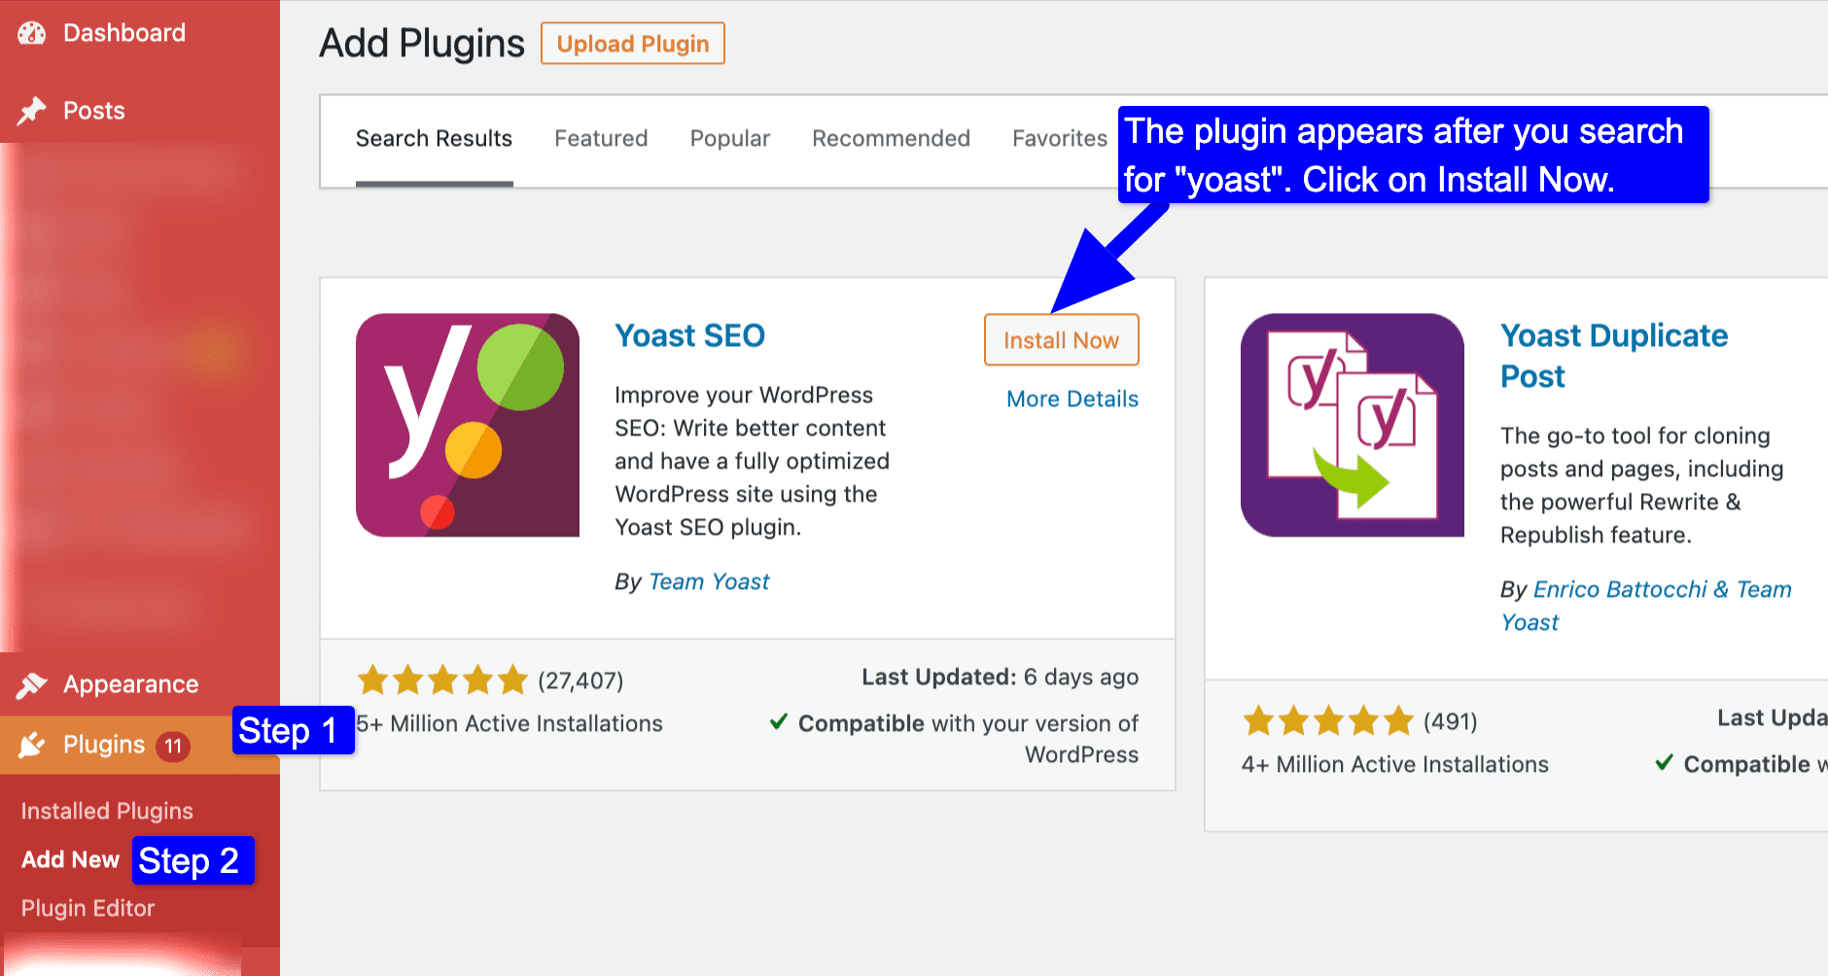Click the Yoast Duplicate Post logo
This screenshot has height=976, width=1828.
click(1353, 425)
